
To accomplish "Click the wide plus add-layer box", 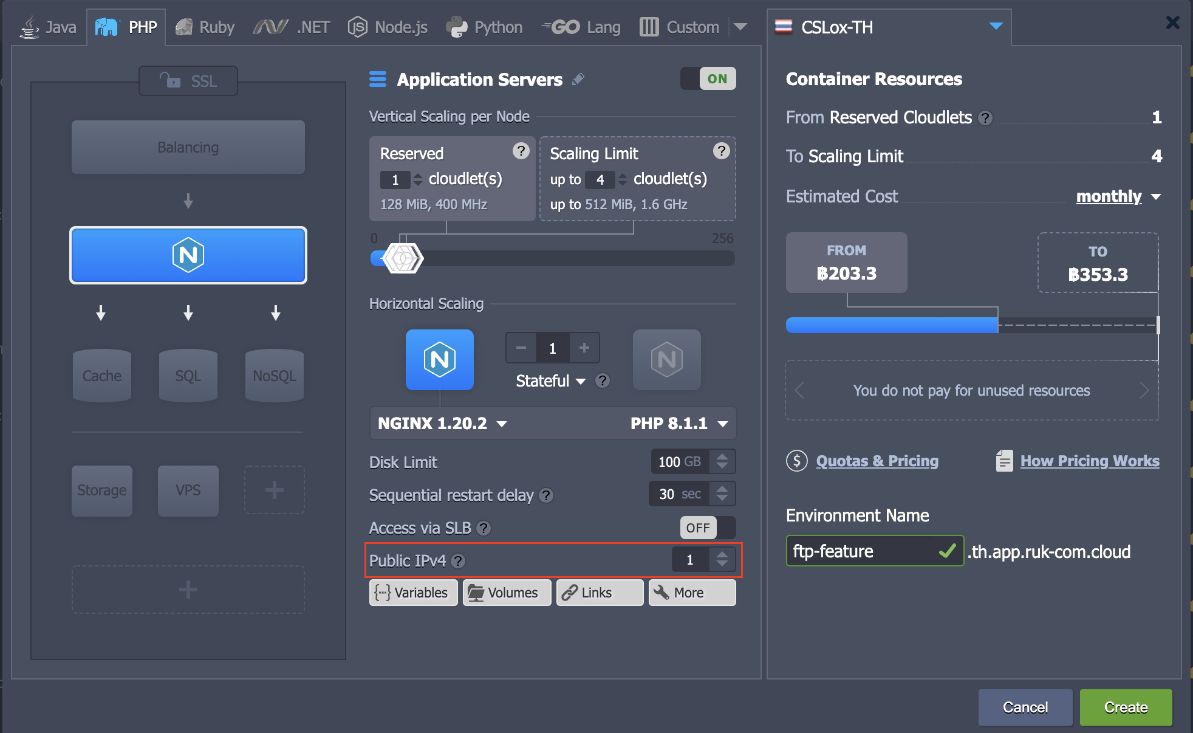I will click(x=188, y=590).
